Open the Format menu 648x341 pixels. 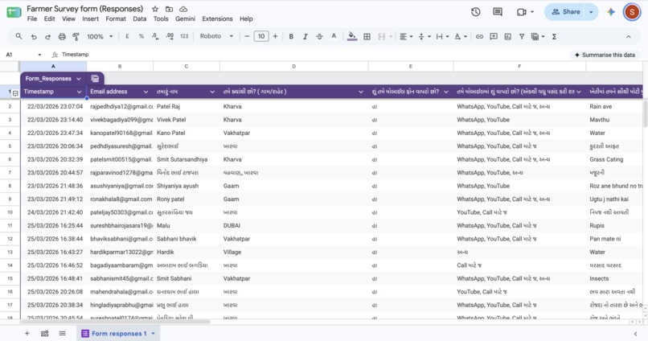click(x=116, y=18)
